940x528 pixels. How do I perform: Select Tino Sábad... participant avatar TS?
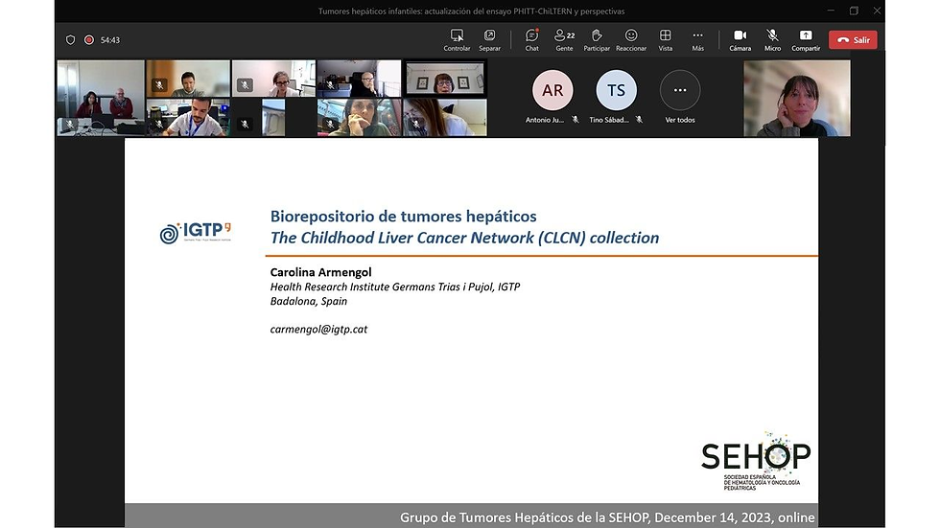tap(616, 90)
